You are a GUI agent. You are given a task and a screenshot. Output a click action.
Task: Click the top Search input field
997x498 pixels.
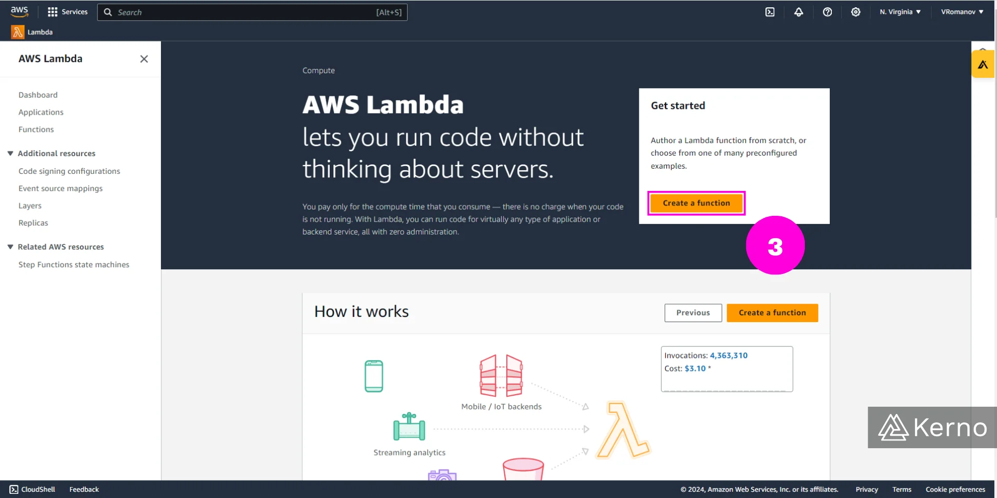click(252, 12)
